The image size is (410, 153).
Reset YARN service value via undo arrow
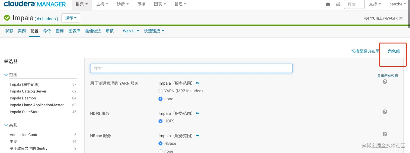click(x=198, y=84)
